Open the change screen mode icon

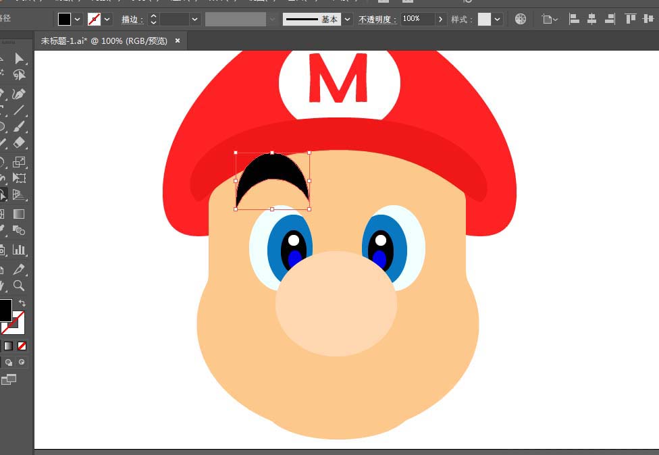[x=8, y=380]
